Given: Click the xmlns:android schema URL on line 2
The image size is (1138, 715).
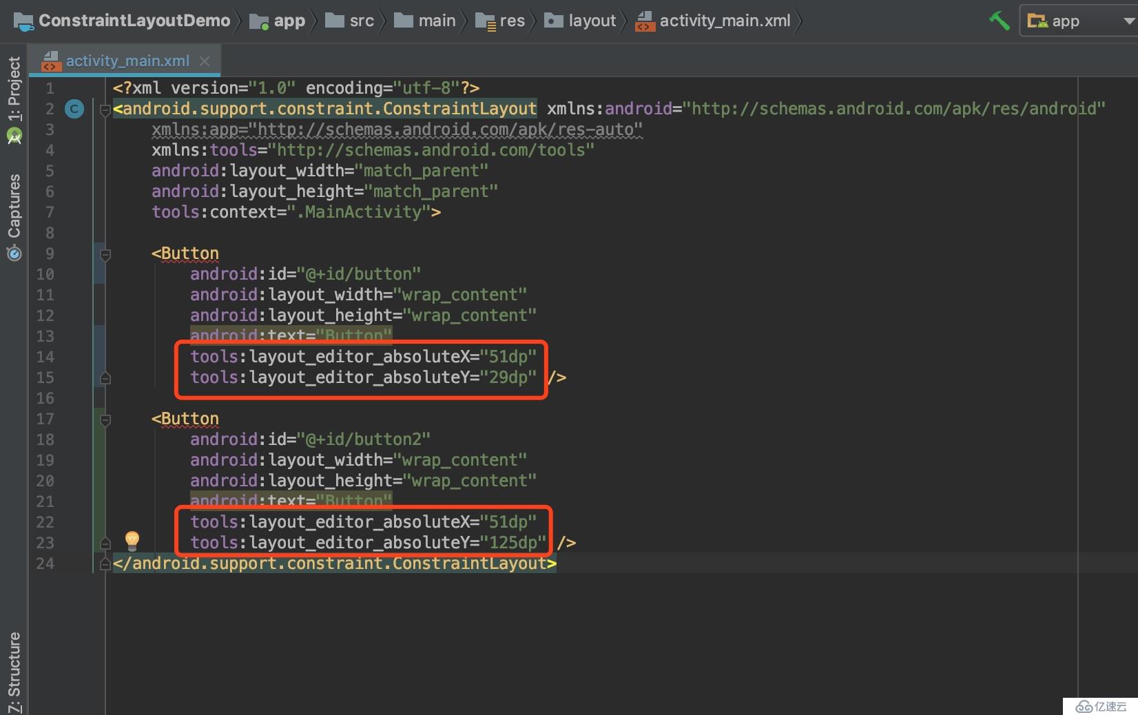Looking at the screenshot, I should click(894, 109).
